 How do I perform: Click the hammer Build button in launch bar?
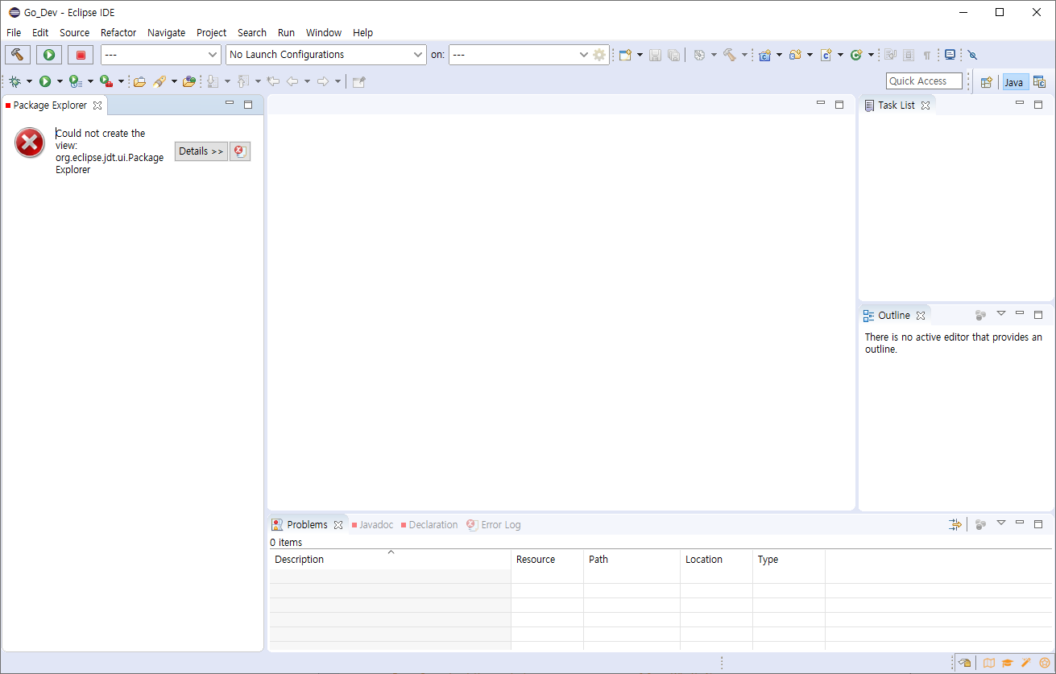(18, 55)
